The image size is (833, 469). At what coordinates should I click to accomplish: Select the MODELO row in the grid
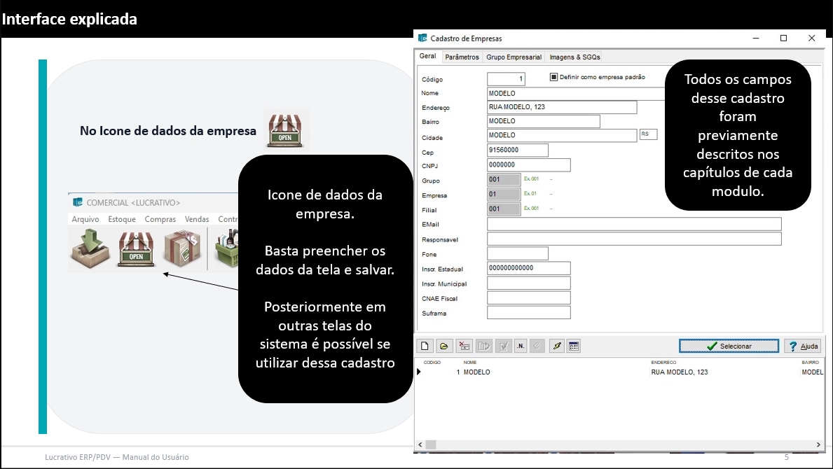[x=476, y=372]
